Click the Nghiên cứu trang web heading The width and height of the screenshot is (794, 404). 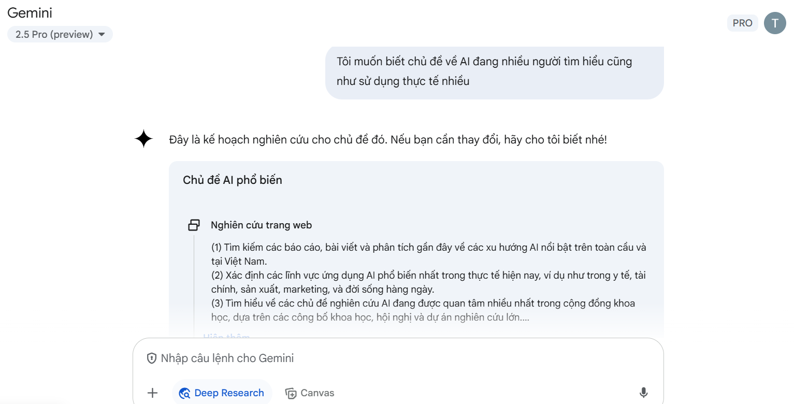[261, 225]
